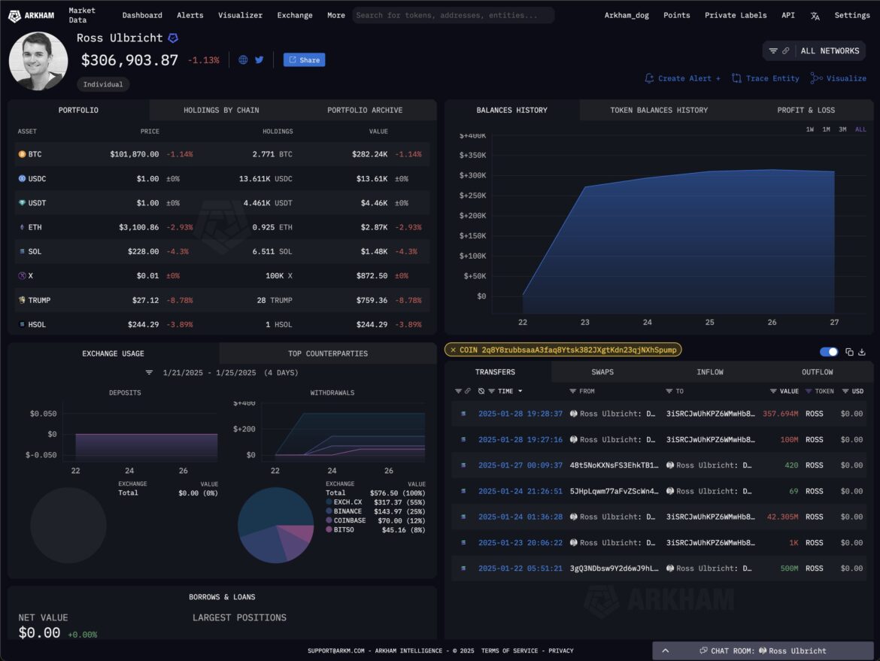Click the language translate icon
This screenshot has width=880, height=661.
point(815,16)
